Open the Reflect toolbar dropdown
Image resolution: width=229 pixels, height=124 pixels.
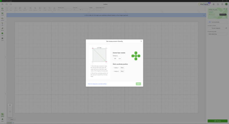(54, 9)
